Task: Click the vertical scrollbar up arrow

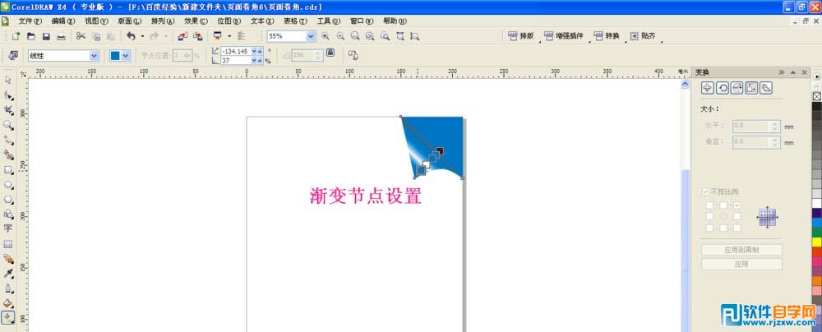Action: coord(686,83)
